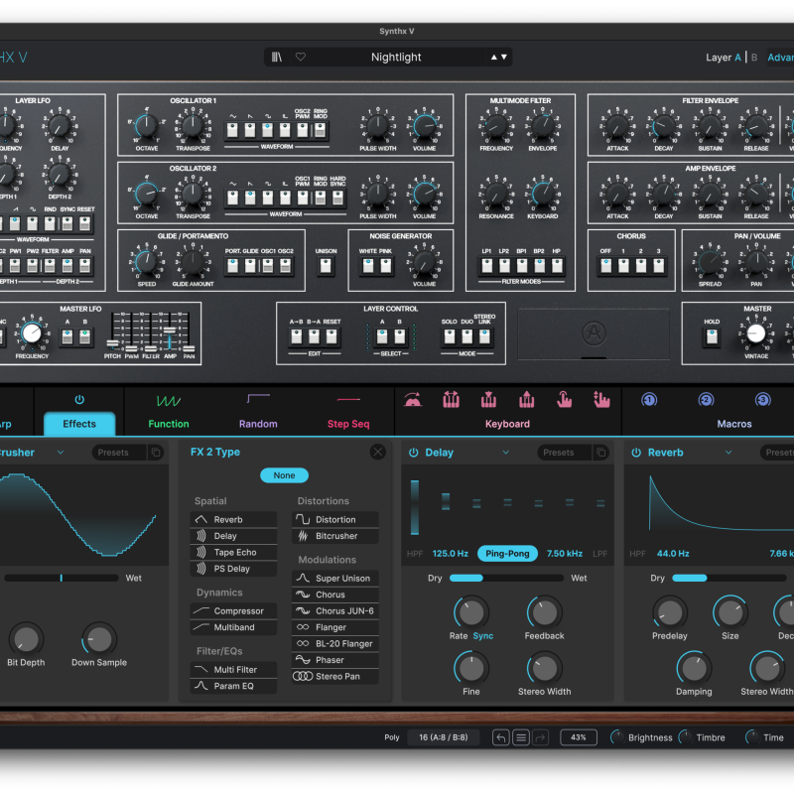Toggle the Master Hold switch
This screenshot has width=794, height=794.
coord(712,336)
